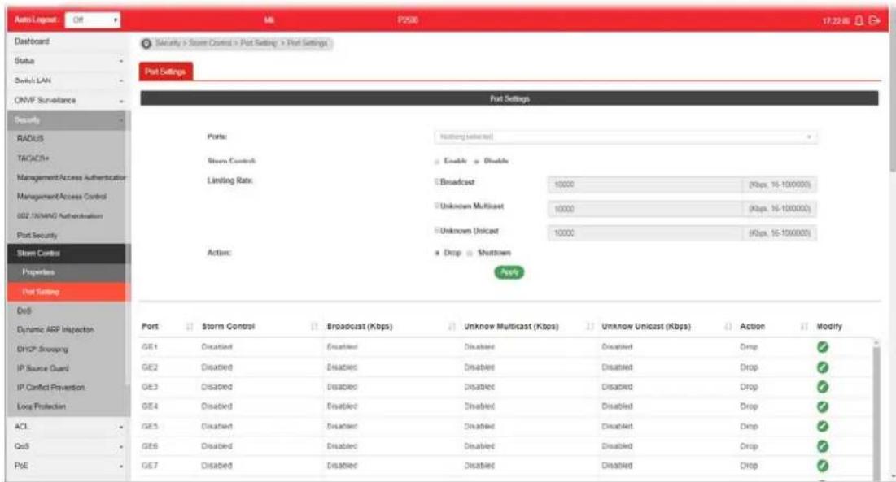
Task: Check the Broadcast limiting rate checkbox
Action: click(436, 182)
